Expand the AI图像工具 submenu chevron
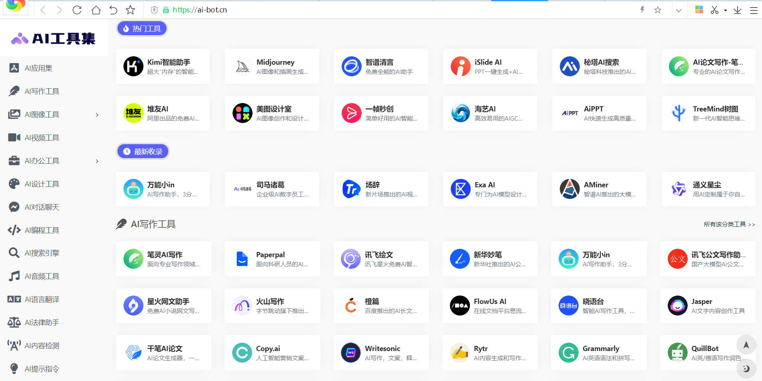762x381 pixels. coord(97,115)
